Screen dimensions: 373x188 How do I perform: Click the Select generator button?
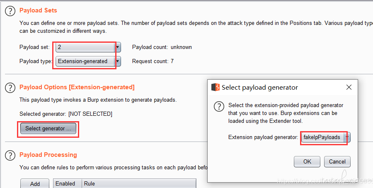pos(48,128)
